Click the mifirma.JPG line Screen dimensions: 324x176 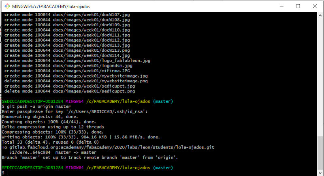(67, 71)
